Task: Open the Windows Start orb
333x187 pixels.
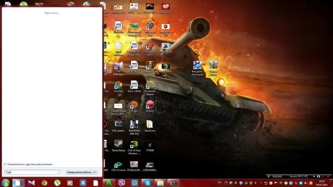Action: [6, 183]
